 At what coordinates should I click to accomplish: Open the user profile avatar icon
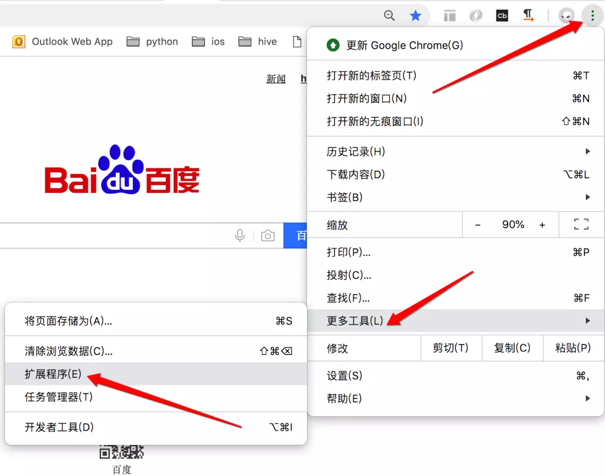pyautogui.click(x=567, y=16)
